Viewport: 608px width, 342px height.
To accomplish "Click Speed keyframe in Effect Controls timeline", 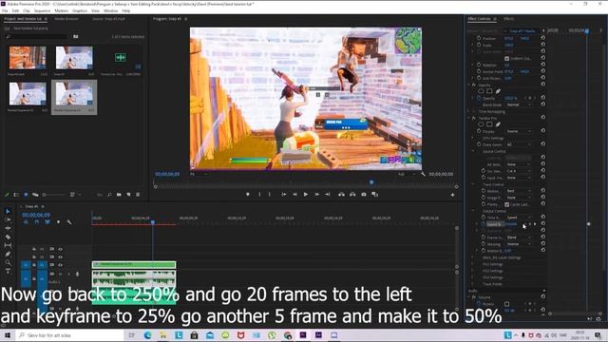I will 589,224.
